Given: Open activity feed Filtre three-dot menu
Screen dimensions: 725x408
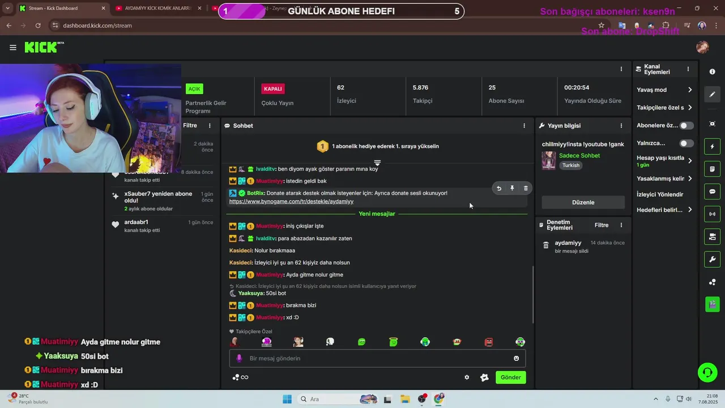Looking at the screenshot, I should tap(210, 126).
